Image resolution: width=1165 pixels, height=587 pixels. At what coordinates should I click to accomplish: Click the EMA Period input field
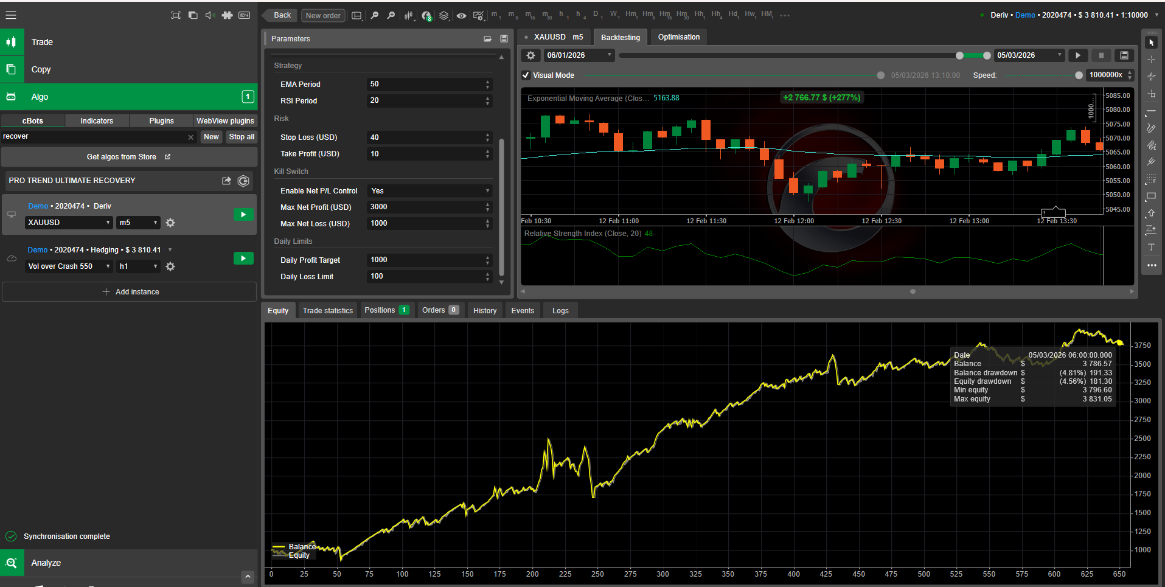point(426,85)
